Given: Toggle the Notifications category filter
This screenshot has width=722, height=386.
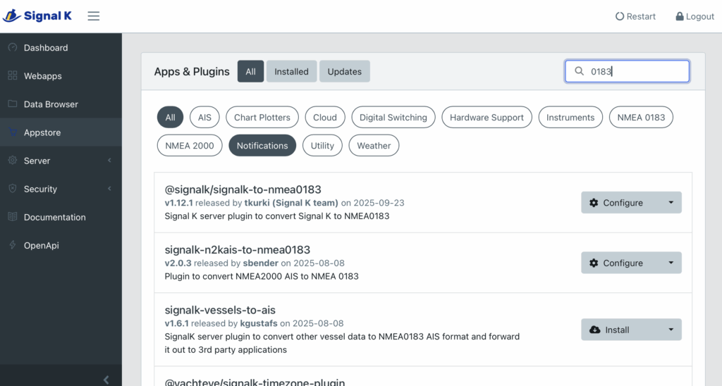Looking at the screenshot, I should [262, 146].
